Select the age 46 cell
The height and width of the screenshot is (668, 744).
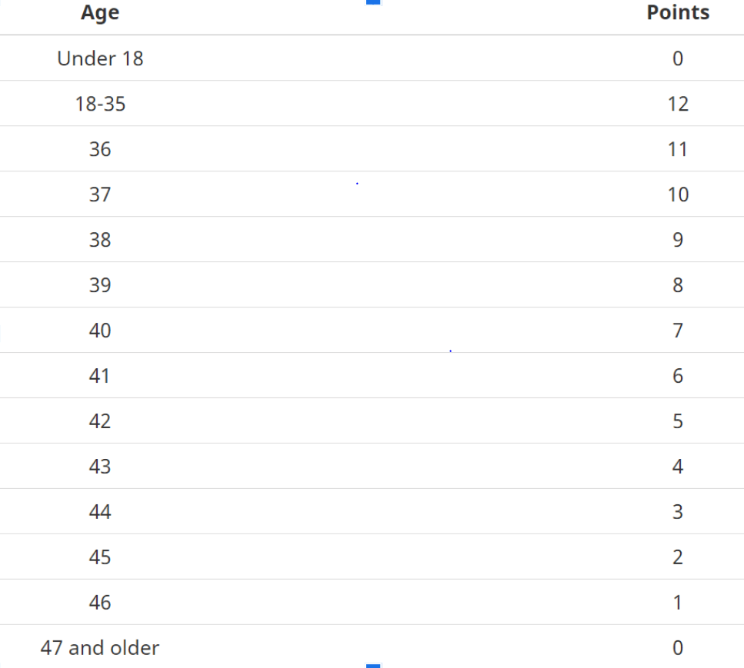point(100,603)
